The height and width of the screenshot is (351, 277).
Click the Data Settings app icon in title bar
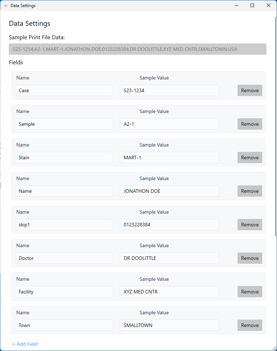click(6, 6)
